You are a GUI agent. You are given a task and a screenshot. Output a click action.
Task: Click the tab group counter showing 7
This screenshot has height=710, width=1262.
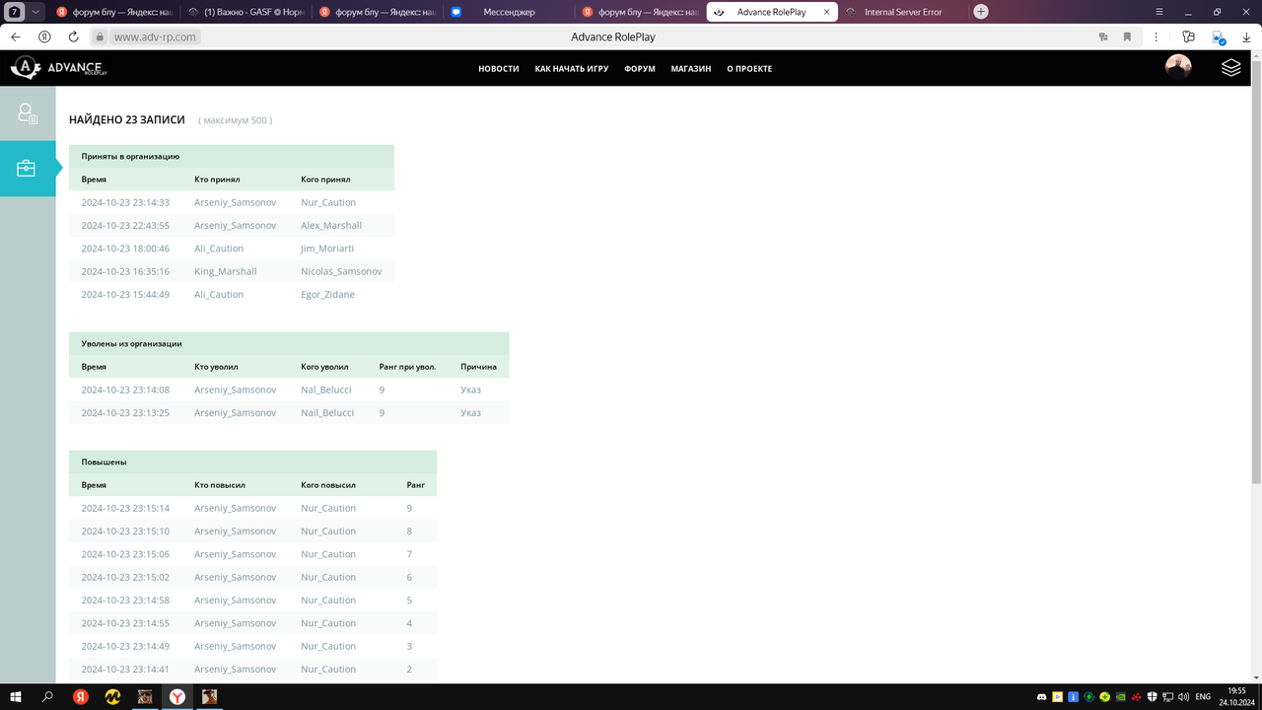click(x=15, y=12)
